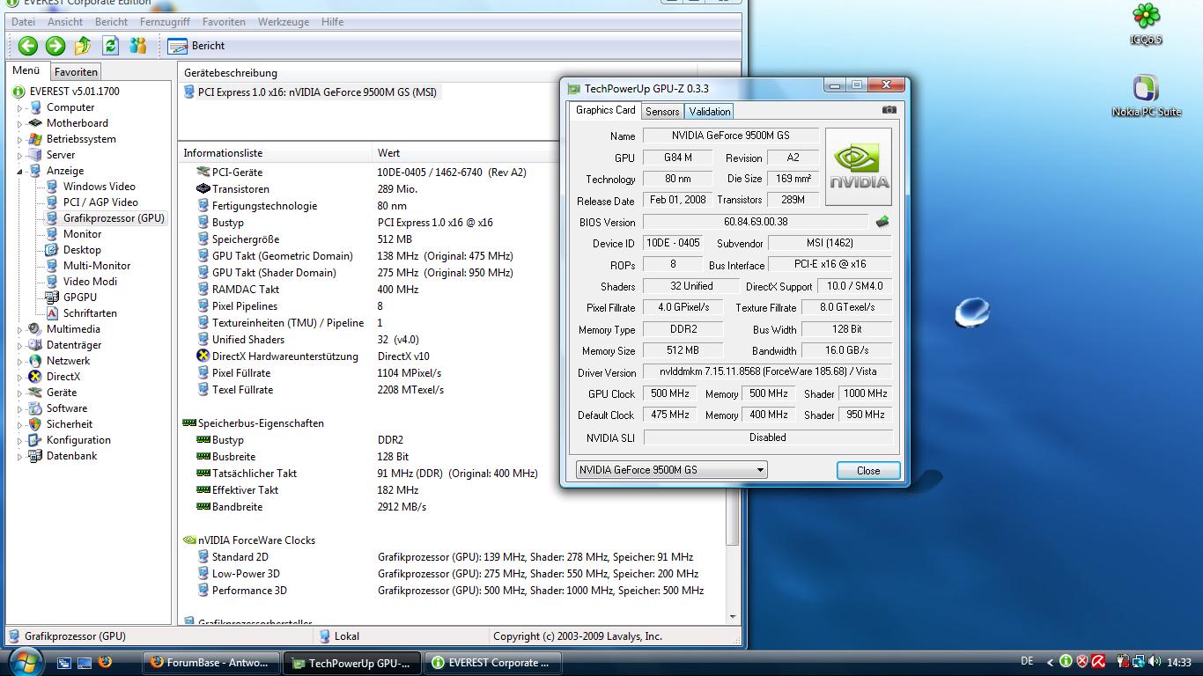
Task: Select Windows Video tree item
Action: (99, 187)
